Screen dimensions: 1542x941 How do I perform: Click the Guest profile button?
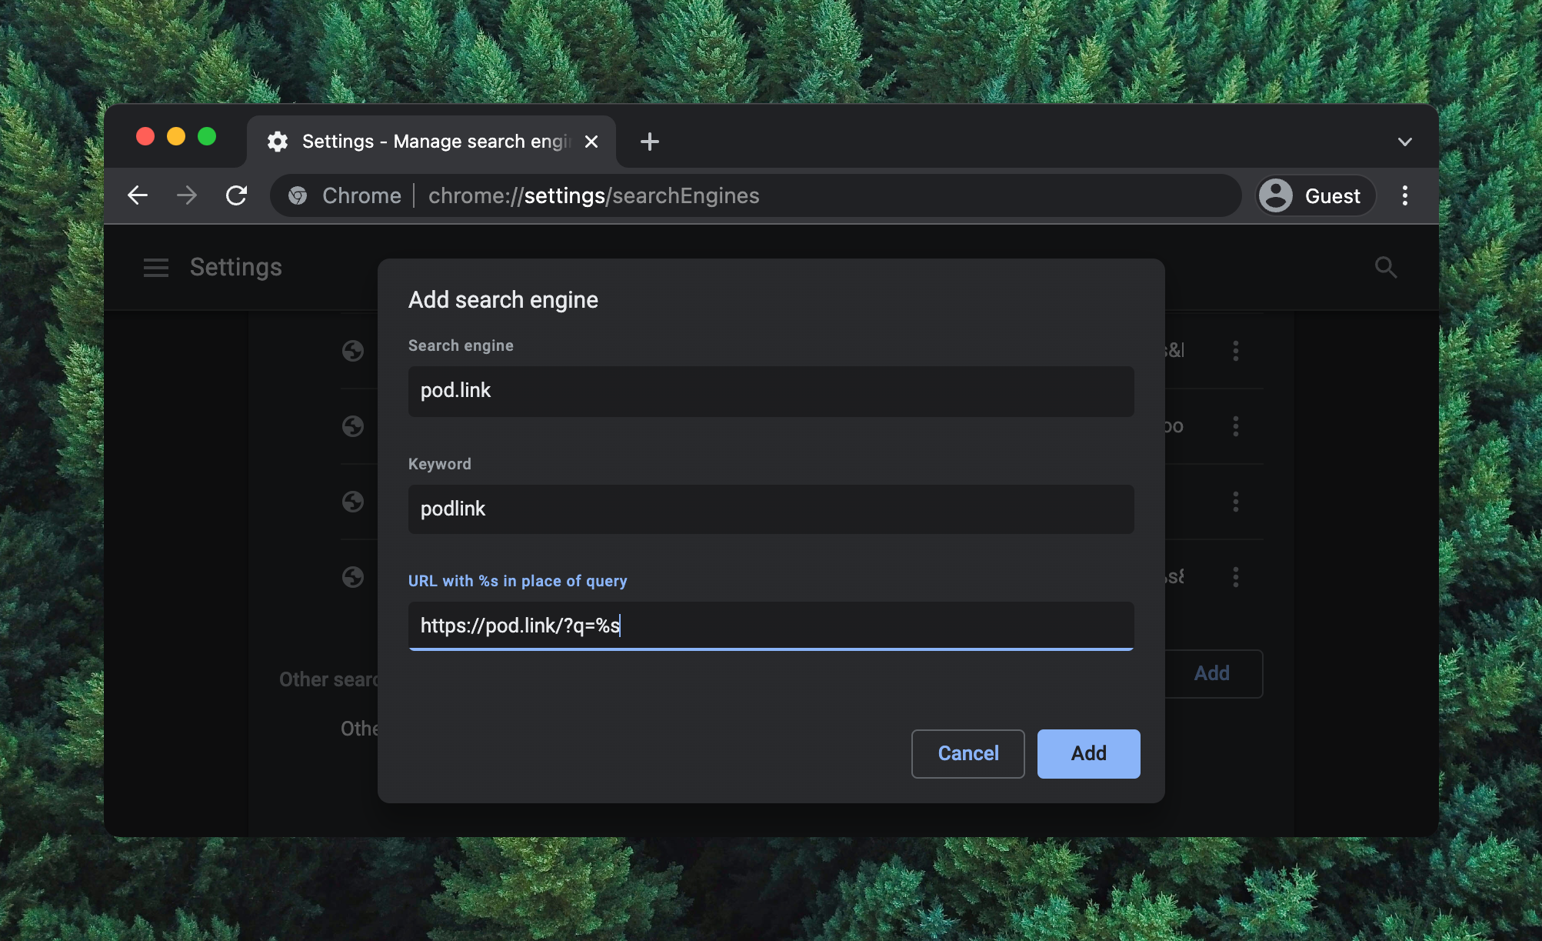[1315, 195]
